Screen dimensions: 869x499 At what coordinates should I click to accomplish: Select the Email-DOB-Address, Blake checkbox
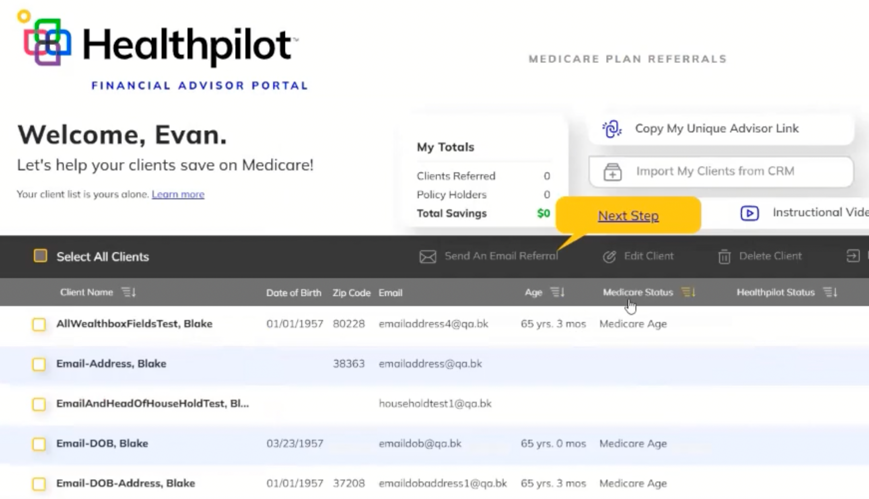coord(39,484)
